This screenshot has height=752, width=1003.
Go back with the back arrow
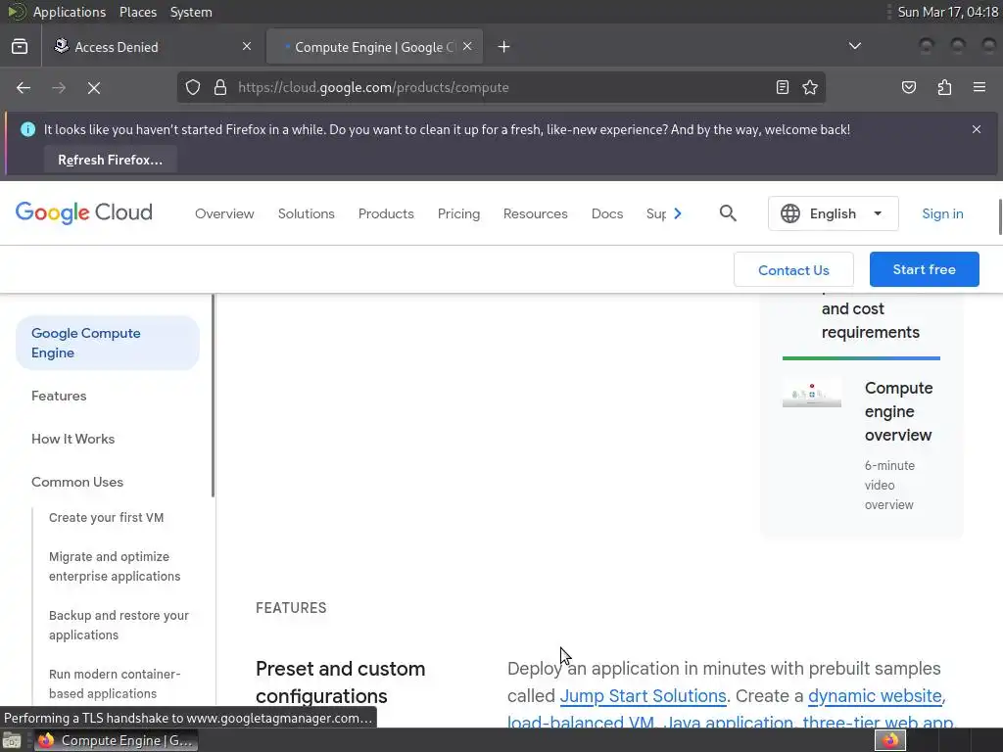pyautogui.click(x=24, y=87)
